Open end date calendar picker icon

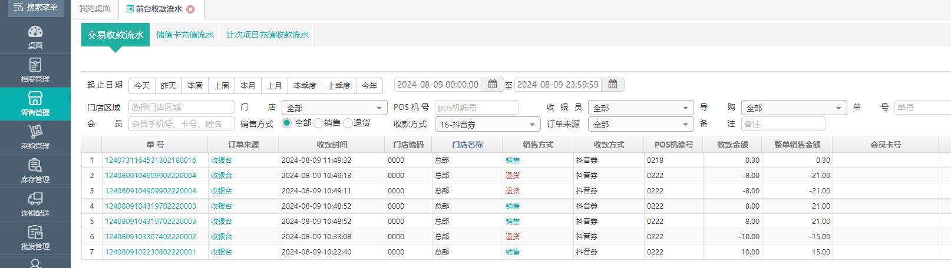613,85
